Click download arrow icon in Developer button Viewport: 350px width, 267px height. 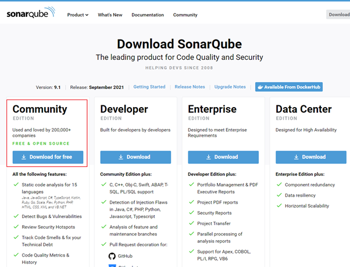point(121,157)
